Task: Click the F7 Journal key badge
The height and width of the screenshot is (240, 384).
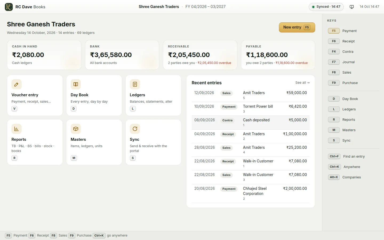Action: (334, 62)
